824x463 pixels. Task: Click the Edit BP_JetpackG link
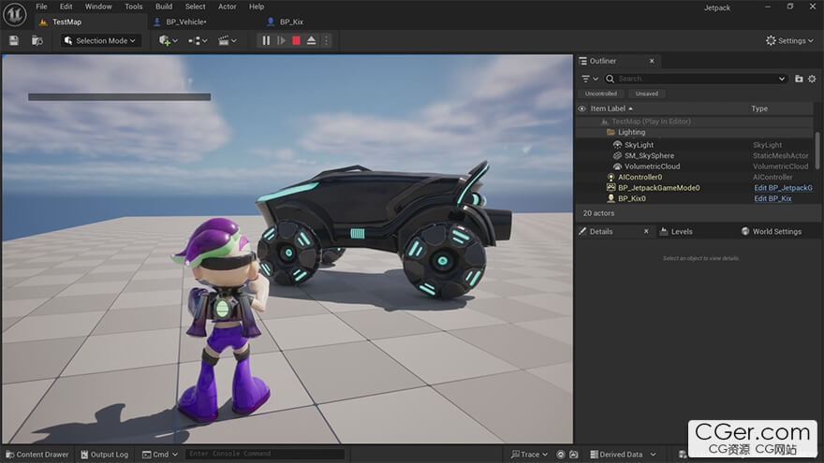783,188
